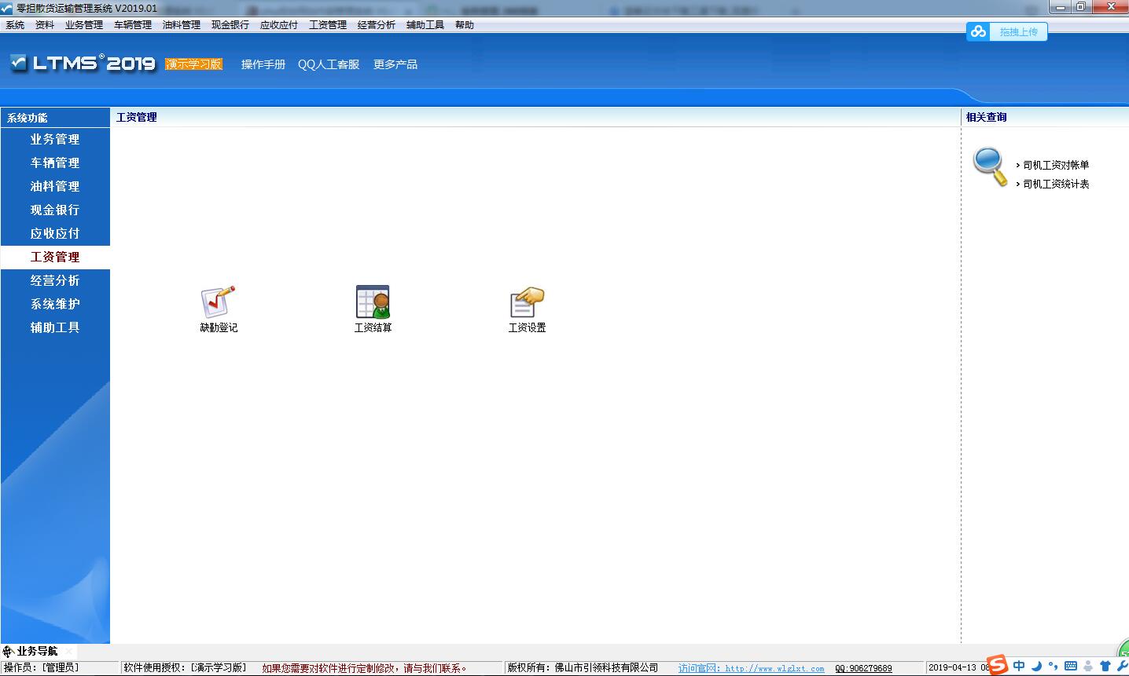
Task: Click the 系统功能 panel header
Action: 55,118
